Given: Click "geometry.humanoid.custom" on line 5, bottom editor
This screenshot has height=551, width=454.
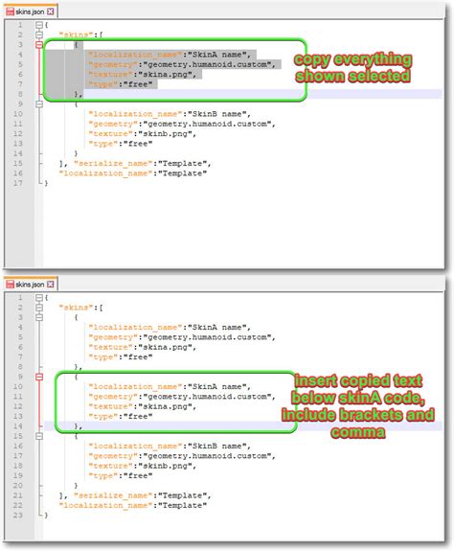Looking at the screenshot, I should click(x=207, y=337).
